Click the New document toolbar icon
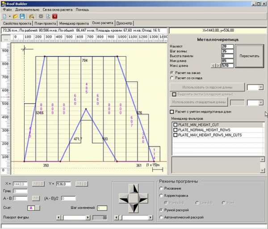Screen dimensions: 268x229 [x=4, y=16]
